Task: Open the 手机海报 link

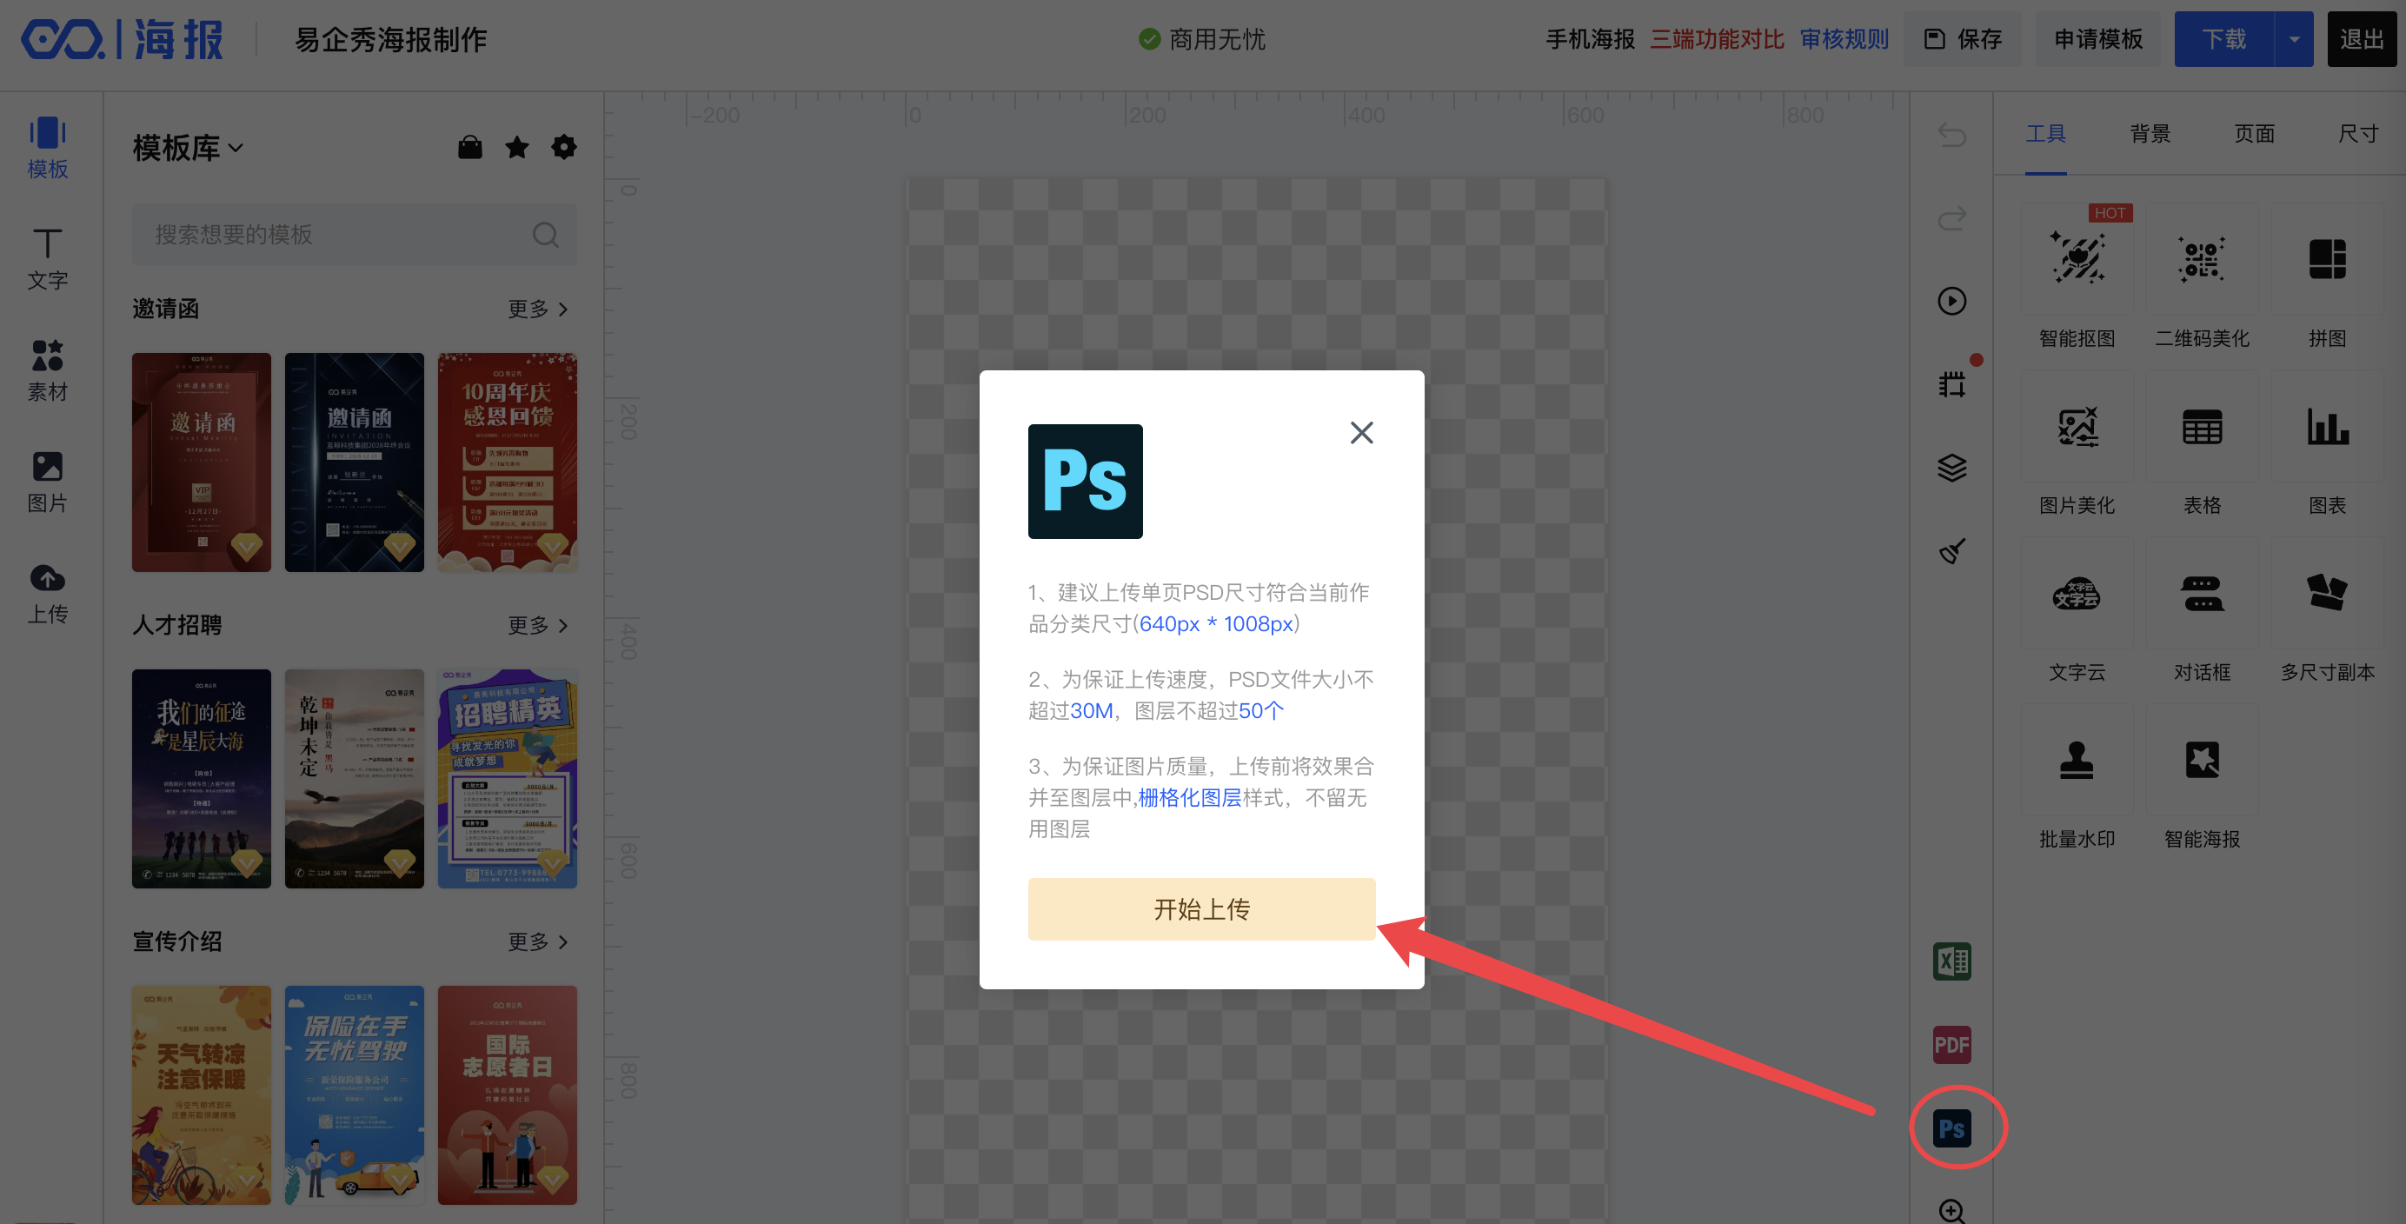Action: point(1590,39)
